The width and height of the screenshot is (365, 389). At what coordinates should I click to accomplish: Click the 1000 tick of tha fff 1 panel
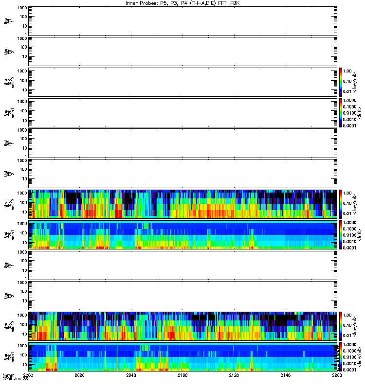click(22, 8)
